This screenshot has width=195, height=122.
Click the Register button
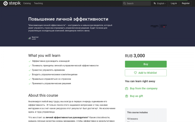pos(186,3)
